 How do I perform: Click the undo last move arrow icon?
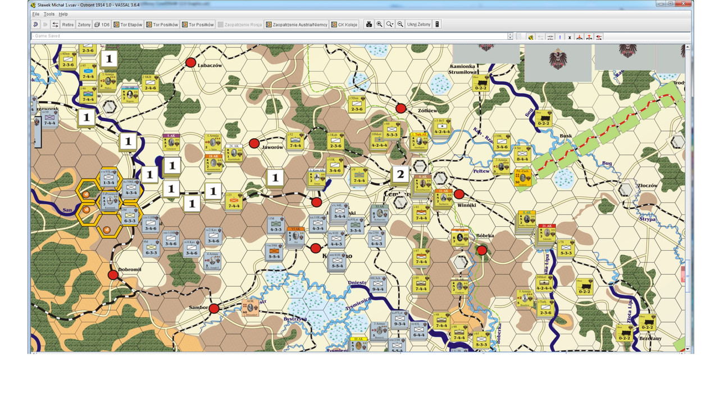[x=35, y=25]
